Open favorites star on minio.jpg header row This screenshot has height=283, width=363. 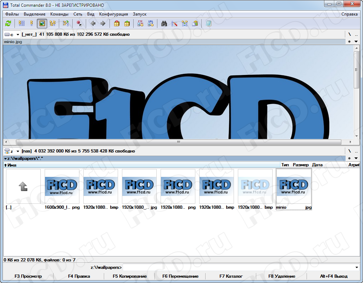coord(349,42)
